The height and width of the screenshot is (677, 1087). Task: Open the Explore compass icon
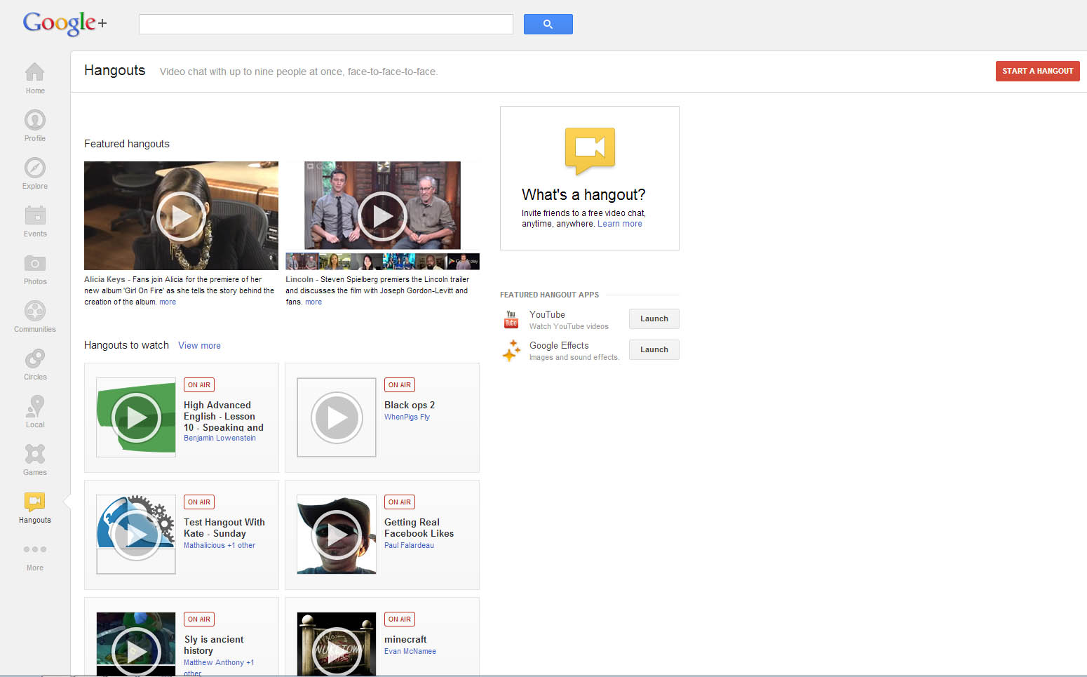(x=35, y=168)
